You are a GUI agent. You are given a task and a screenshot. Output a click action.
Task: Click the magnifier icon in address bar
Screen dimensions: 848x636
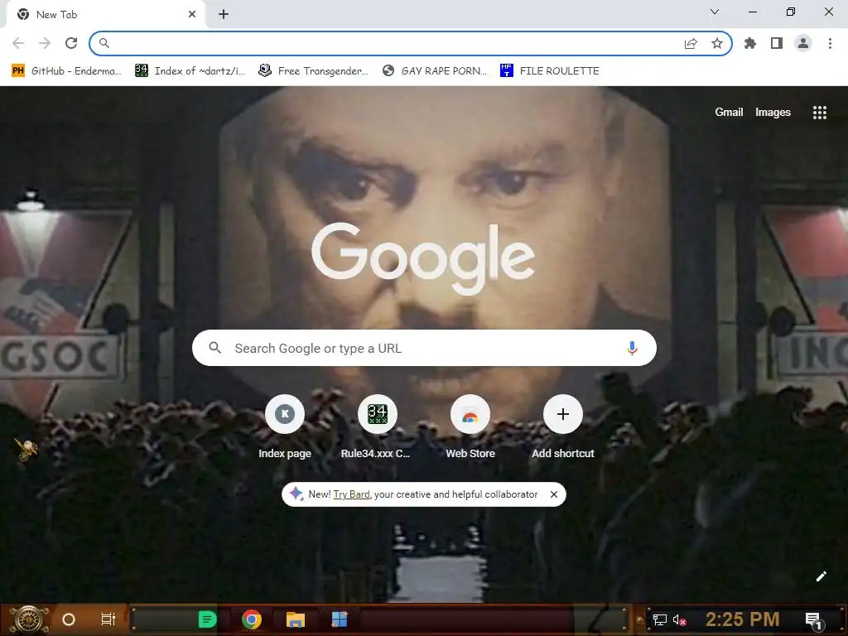[104, 43]
